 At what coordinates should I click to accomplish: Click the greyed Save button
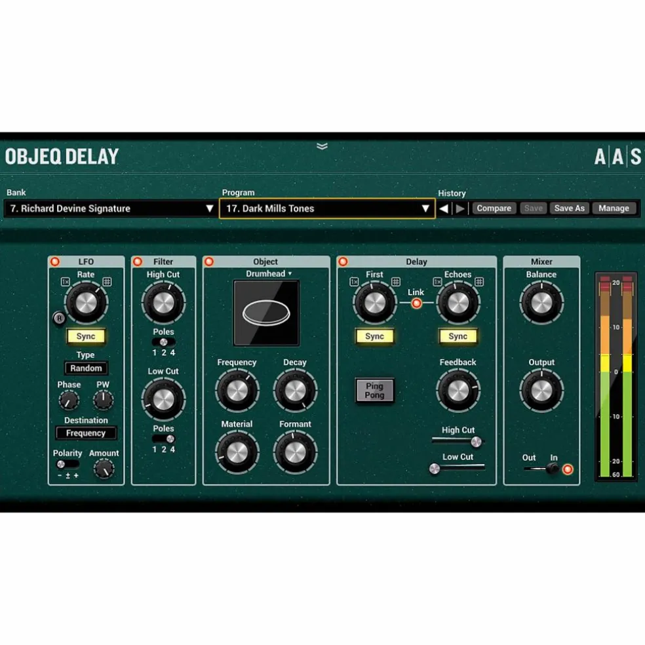(534, 208)
